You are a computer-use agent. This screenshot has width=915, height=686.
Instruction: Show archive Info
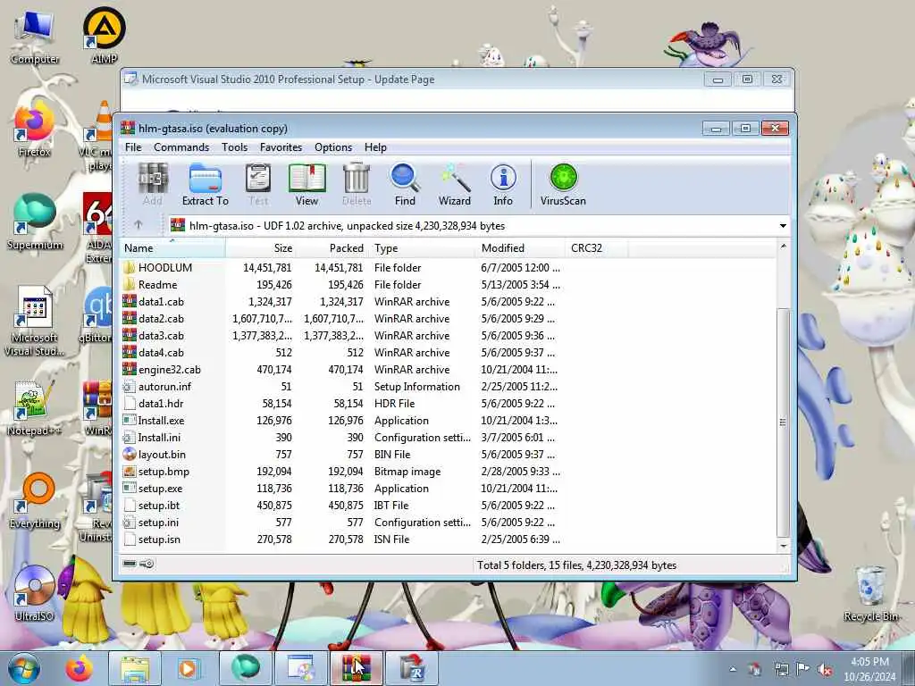click(503, 185)
